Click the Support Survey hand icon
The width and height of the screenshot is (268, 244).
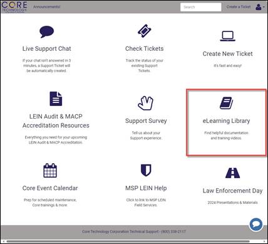click(145, 103)
